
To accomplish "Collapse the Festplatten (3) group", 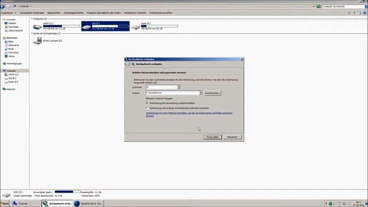I will pyautogui.click(x=32, y=18).
